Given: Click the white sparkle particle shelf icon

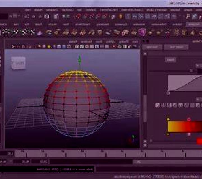Looking at the screenshot, I should tap(6, 32).
